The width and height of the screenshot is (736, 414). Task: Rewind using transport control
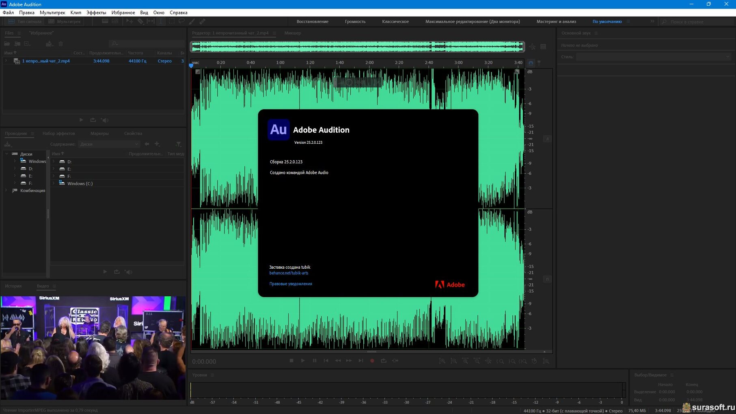[338, 360]
